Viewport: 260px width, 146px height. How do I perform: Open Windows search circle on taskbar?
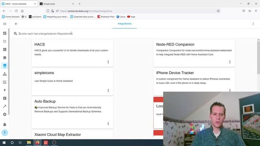12,142
